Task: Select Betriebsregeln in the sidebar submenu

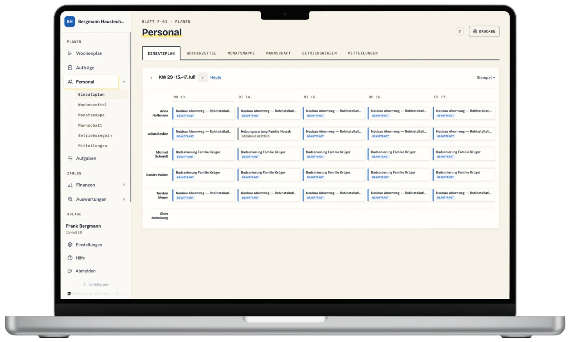Action: coord(95,135)
